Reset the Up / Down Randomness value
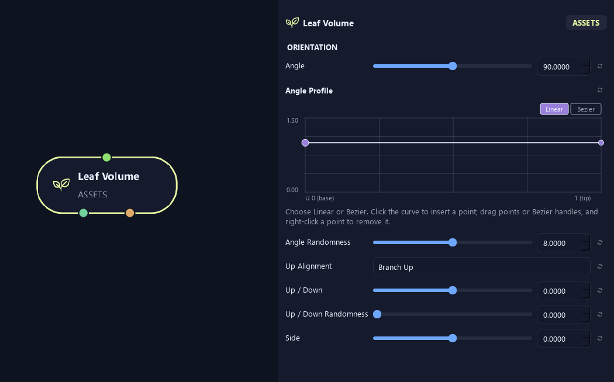 599,314
